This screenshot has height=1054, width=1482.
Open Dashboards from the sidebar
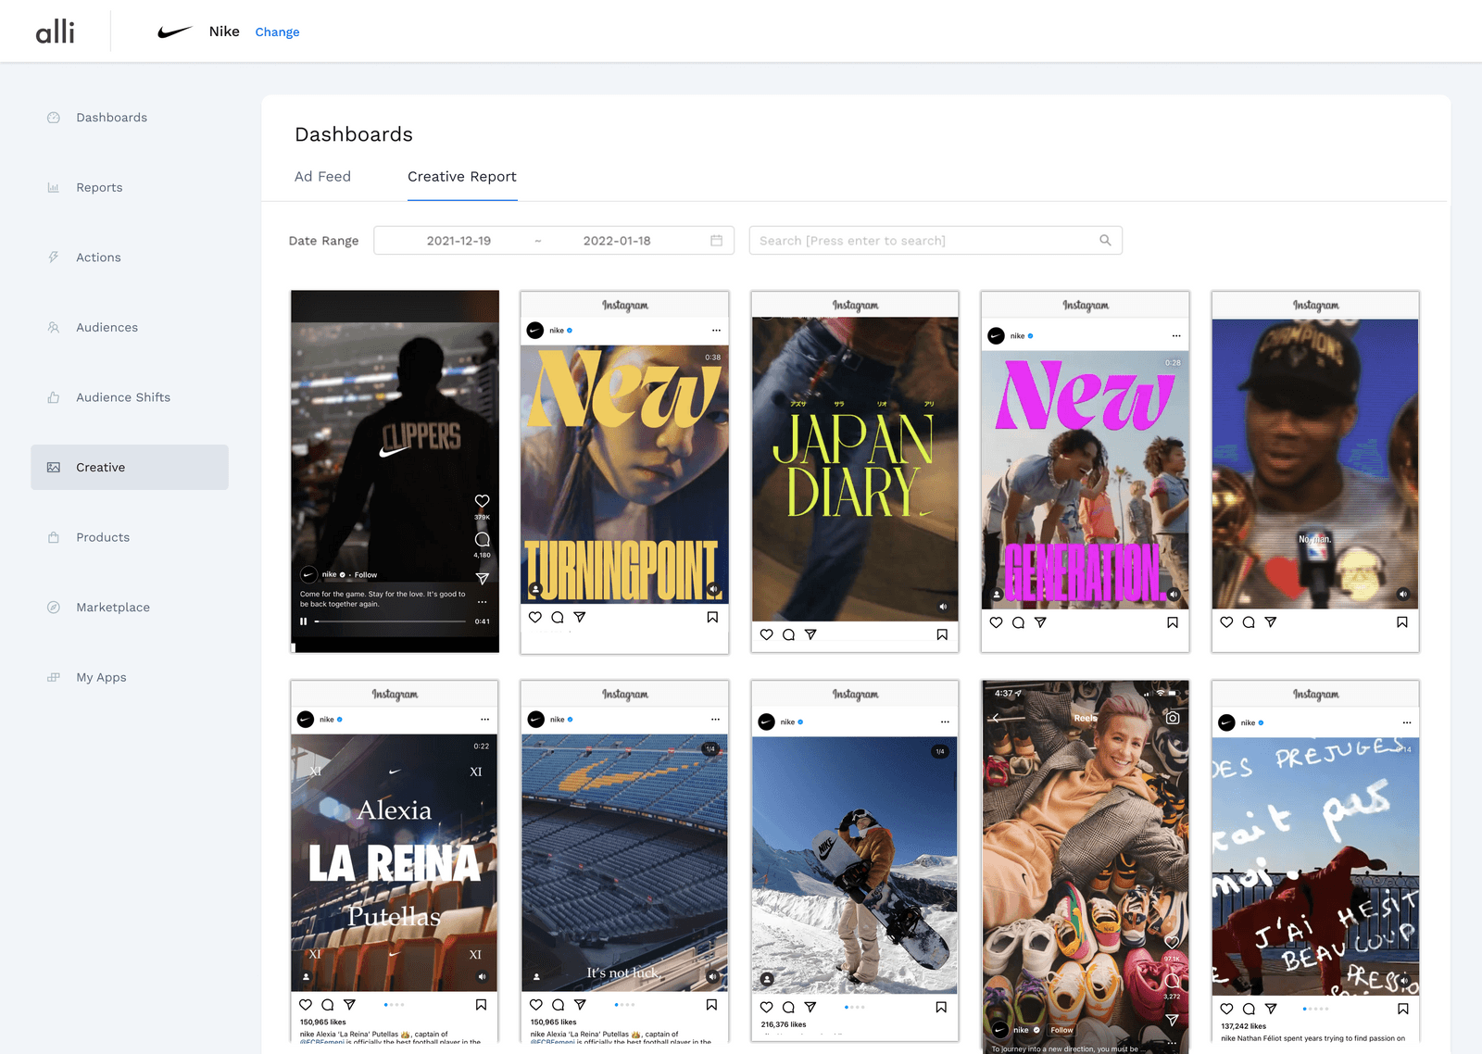(111, 118)
